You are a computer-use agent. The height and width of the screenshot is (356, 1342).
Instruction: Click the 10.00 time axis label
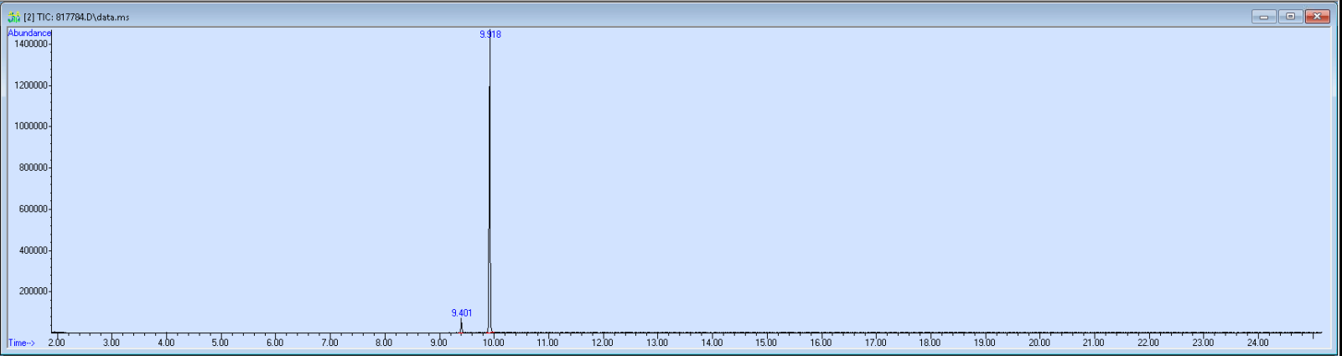[x=493, y=343]
